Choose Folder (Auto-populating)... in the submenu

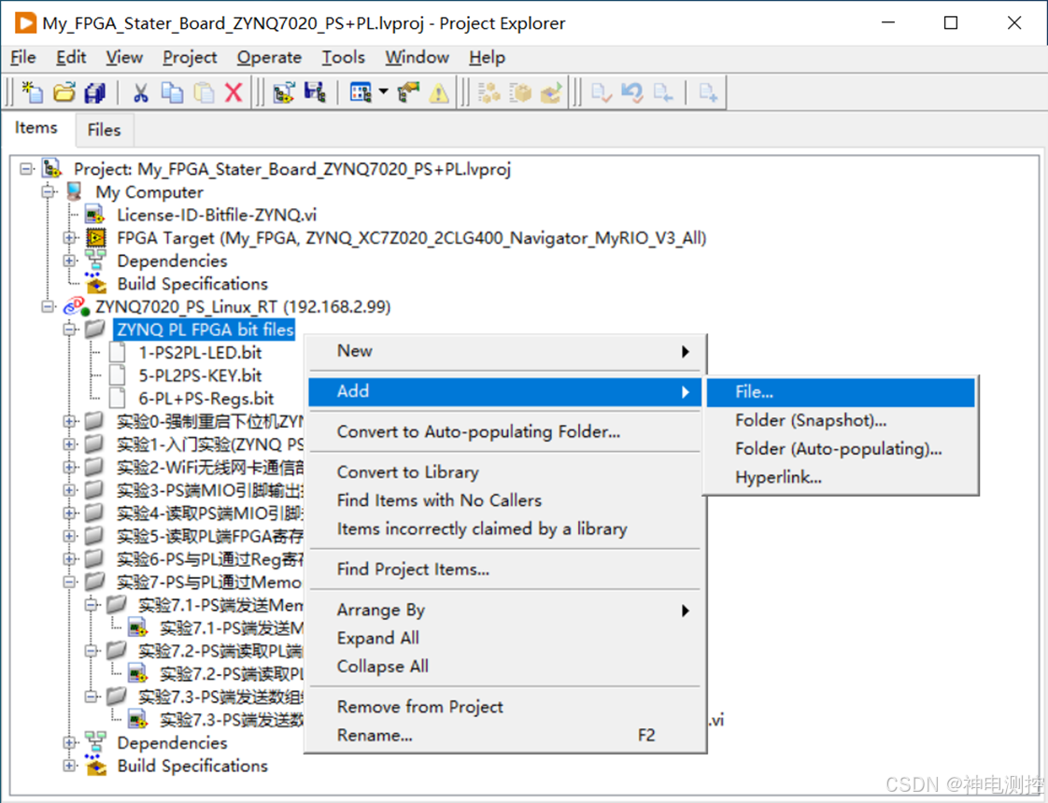coord(841,449)
